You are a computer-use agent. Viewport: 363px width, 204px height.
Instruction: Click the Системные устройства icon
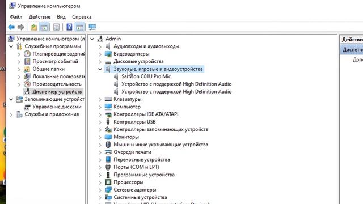(108, 197)
